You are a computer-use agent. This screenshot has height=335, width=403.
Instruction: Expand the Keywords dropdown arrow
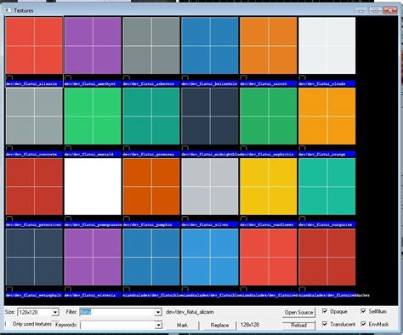159,325
